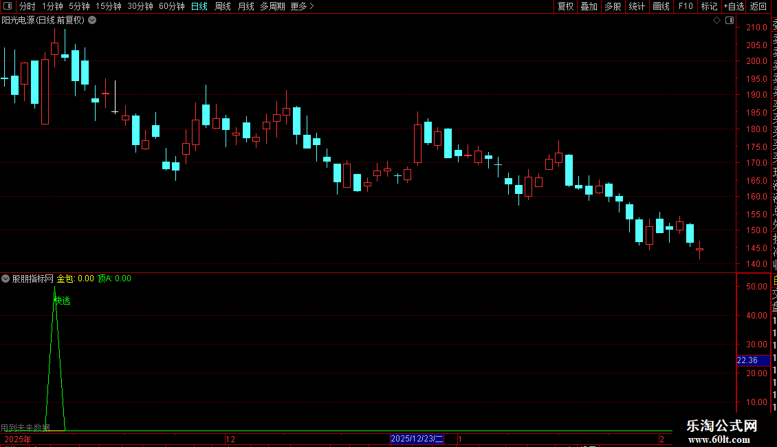Click the 复权 button
The height and width of the screenshot is (447, 777).
pyautogui.click(x=565, y=6)
